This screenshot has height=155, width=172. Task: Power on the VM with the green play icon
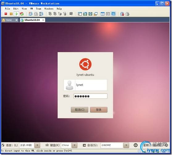point(17,14)
